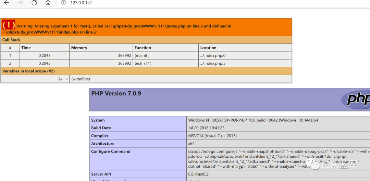The width and height of the screenshot is (370, 181).
Task: Click the red exclamation warning icon
Action: click(x=9, y=24)
